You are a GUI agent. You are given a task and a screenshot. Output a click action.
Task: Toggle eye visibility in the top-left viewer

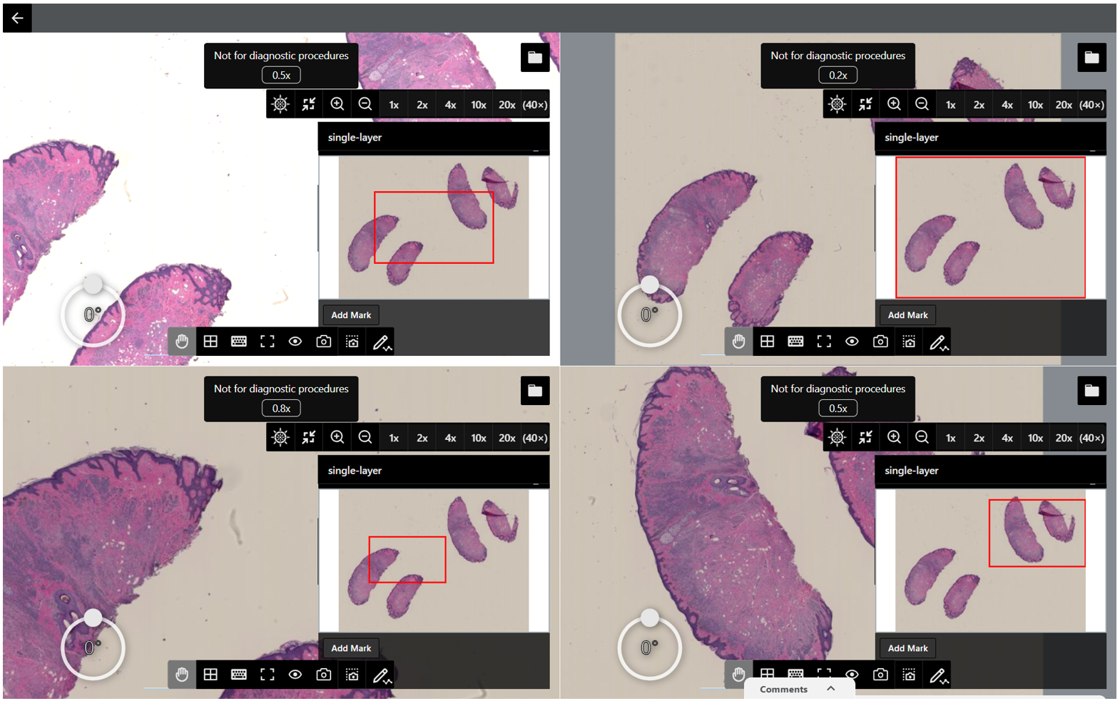[295, 342]
